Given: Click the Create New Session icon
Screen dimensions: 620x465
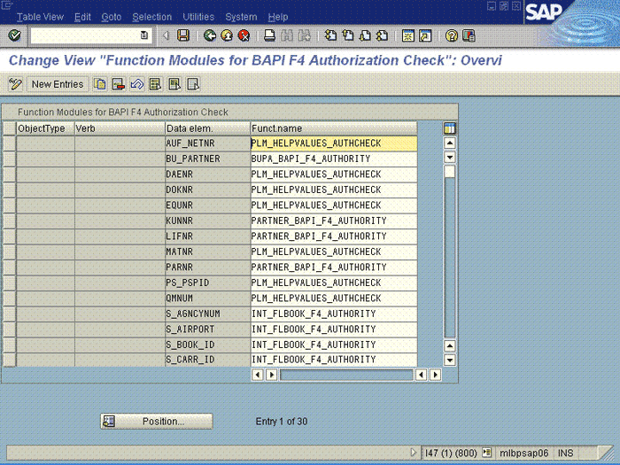Looking at the screenshot, I should pos(408,35).
